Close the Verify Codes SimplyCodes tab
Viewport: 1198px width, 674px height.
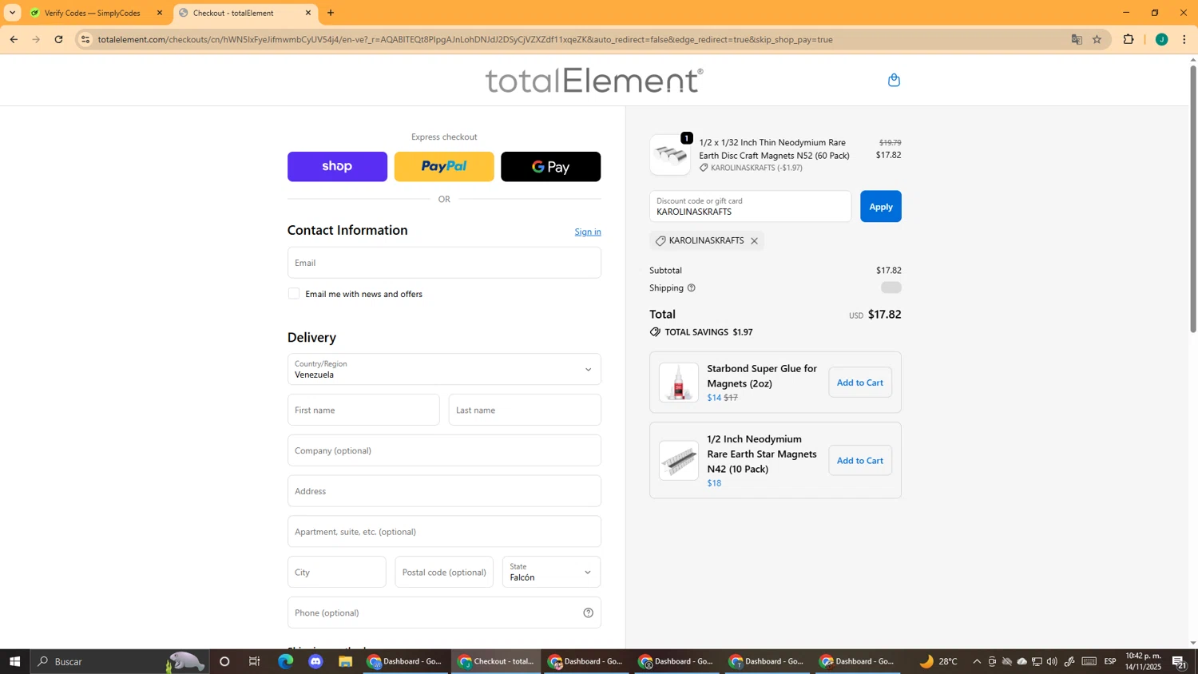click(160, 13)
